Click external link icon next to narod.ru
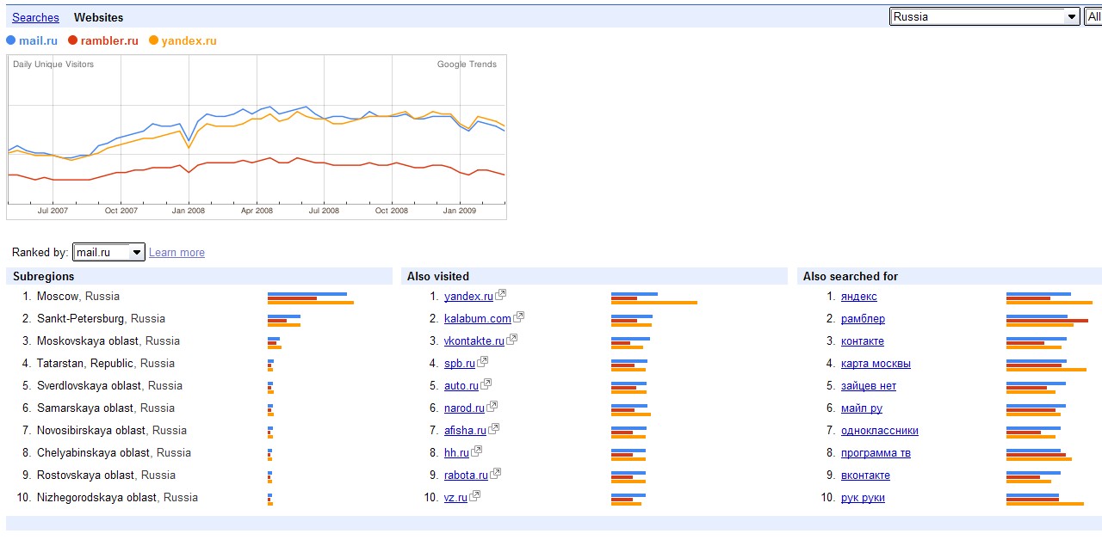1102x546 pixels. pos(492,407)
